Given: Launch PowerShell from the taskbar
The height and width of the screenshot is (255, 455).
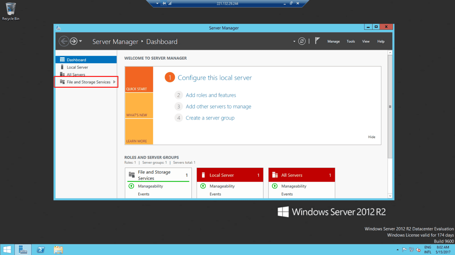Looking at the screenshot, I should click(x=41, y=249).
